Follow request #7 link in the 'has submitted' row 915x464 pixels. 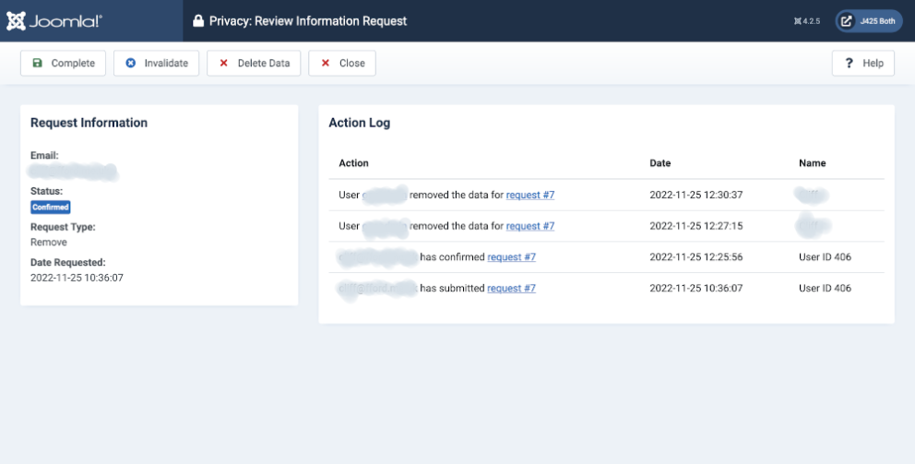point(511,289)
